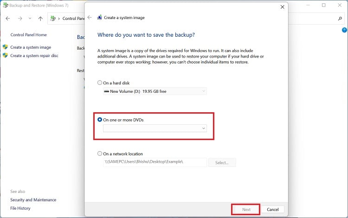The width and height of the screenshot is (348, 218).
Task: Close the Create a system image dialog
Action: (283, 7)
